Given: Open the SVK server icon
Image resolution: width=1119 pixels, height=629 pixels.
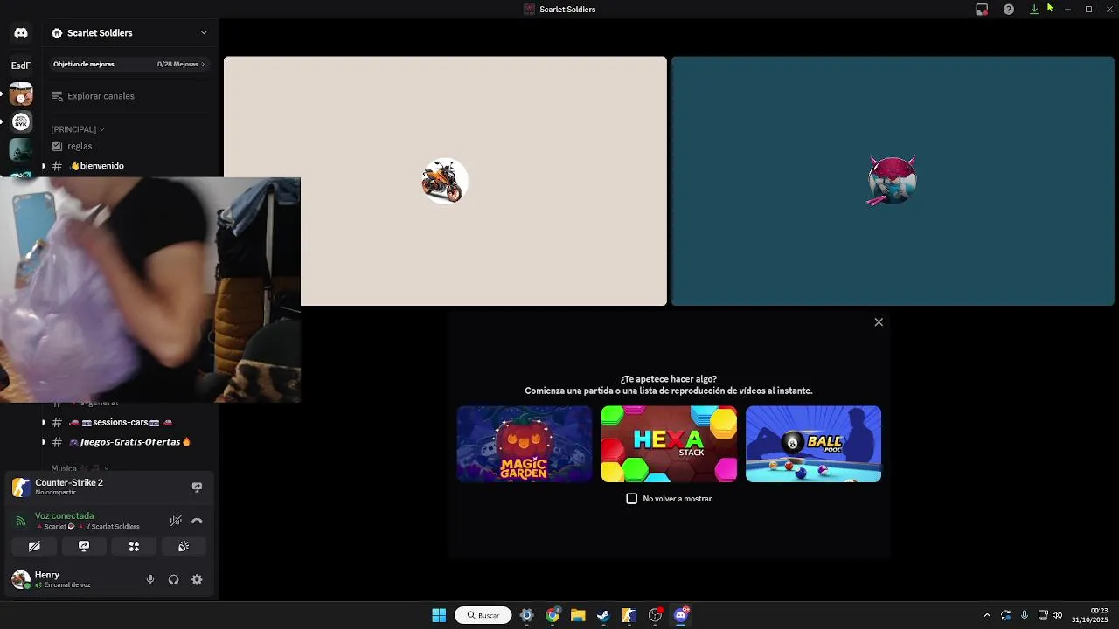Looking at the screenshot, I should point(21,121).
